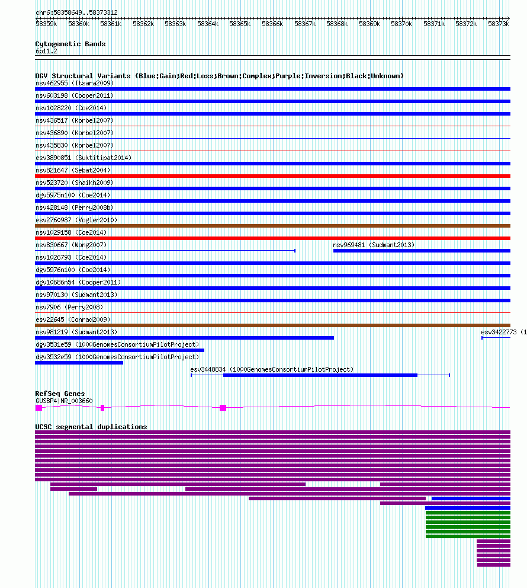Click the 58369k ruler label
Viewport: 527px width, 588px height.
[369, 24]
